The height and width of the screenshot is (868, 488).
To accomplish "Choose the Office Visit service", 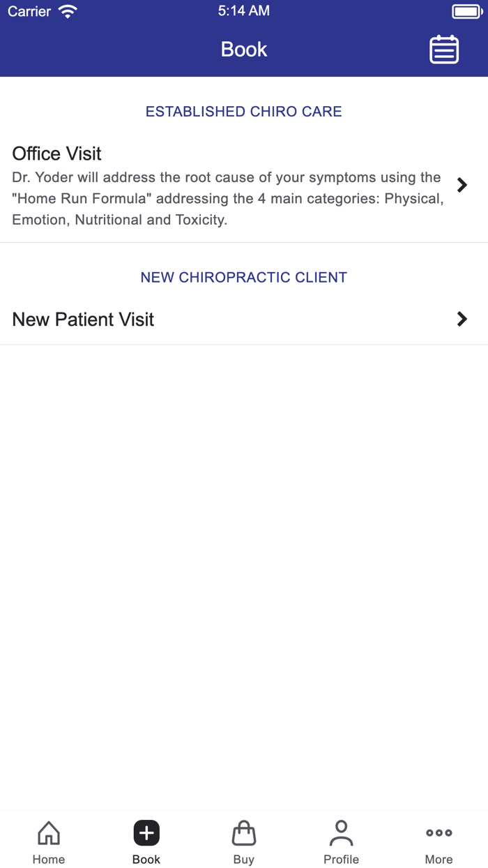I will pos(56,154).
